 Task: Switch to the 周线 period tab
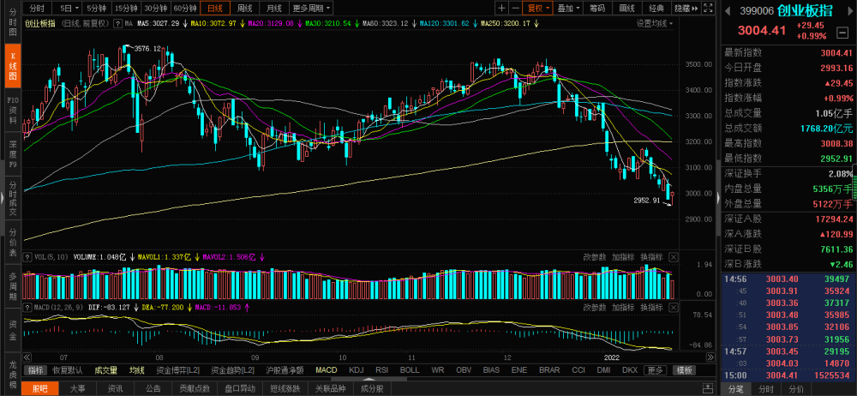pos(245,9)
